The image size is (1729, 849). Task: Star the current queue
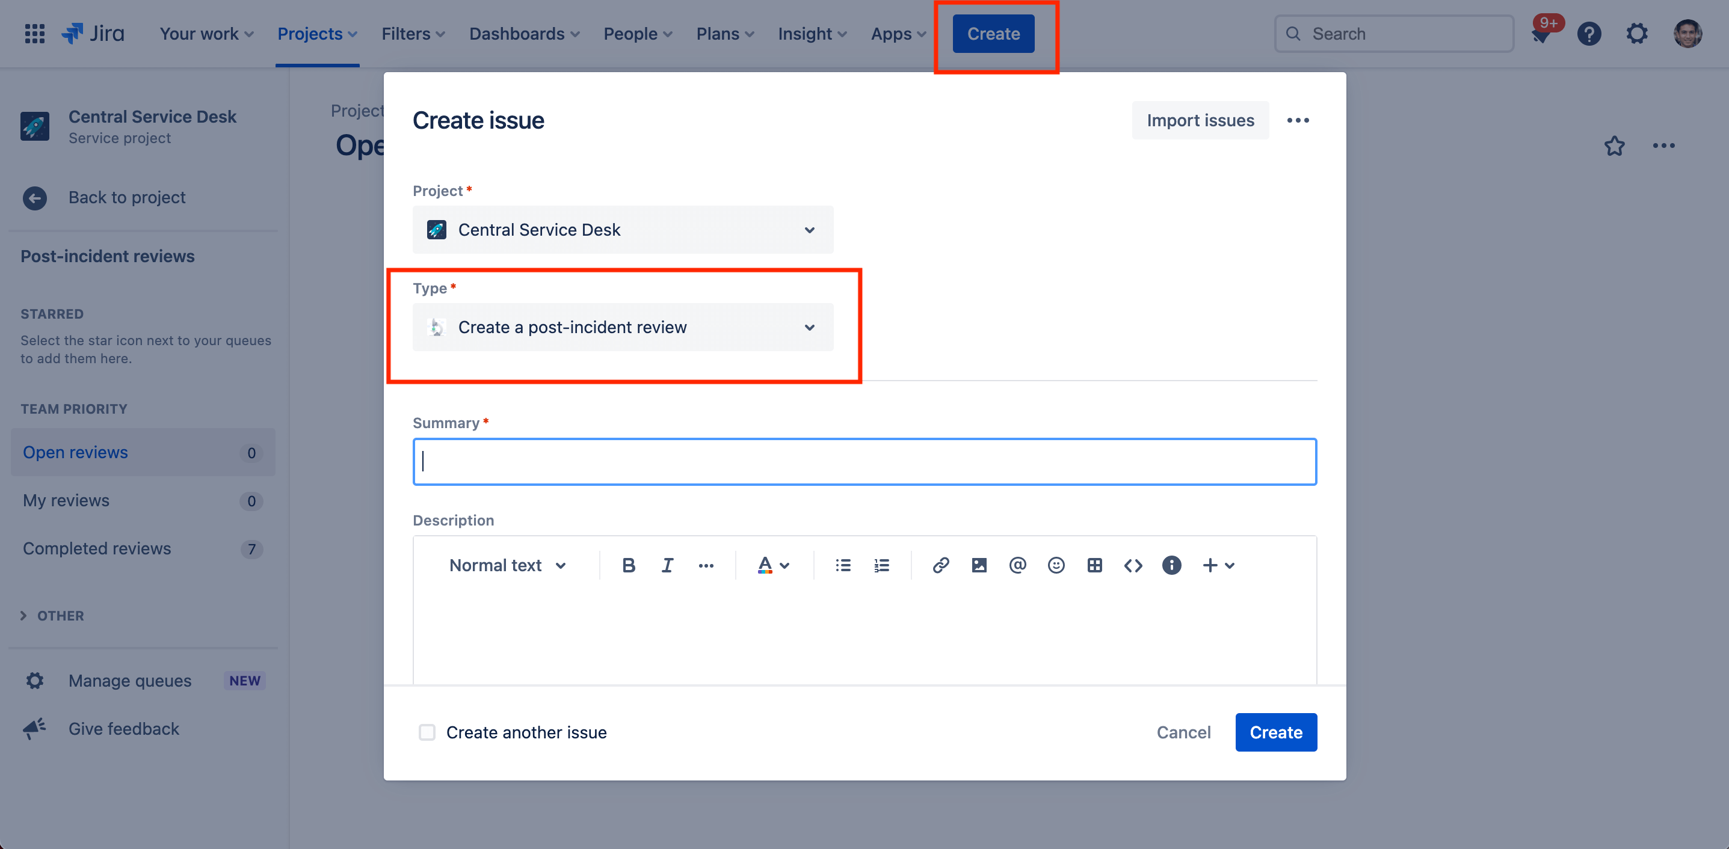coord(1615,146)
